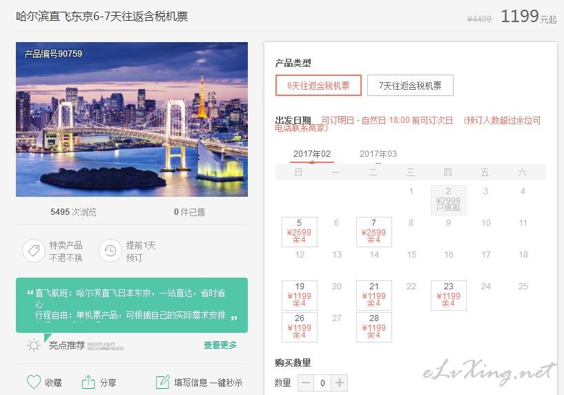The width and height of the screenshot is (564, 395).
Task: Click the 1199 元起 price
Action: [x=528, y=16]
